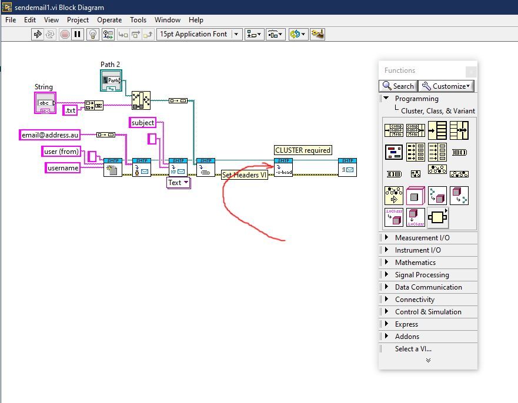Click the double chevron at palette bottom
Viewport: 518px width, 403px height.
pyautogui.click(x=428, y=361)
